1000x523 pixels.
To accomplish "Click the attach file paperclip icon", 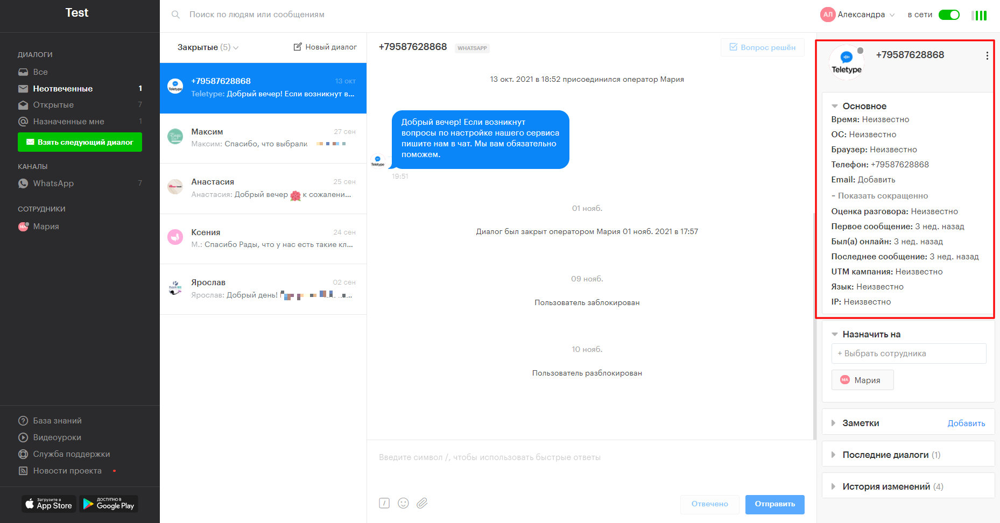I will [x=422, y=503].
